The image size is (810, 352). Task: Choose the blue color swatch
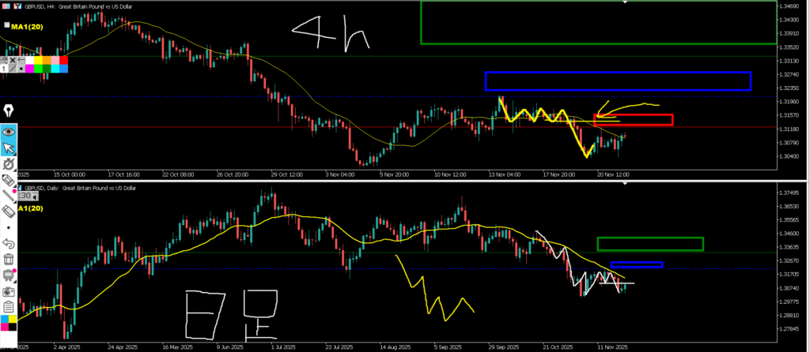point(63,69)
